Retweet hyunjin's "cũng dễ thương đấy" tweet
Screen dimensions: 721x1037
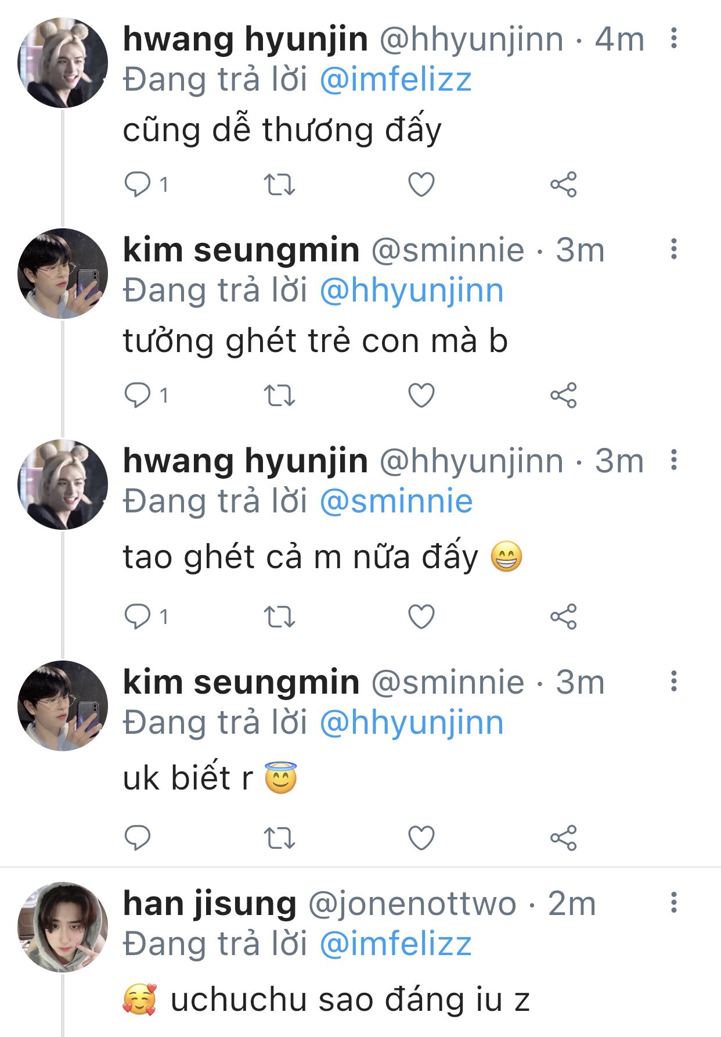pos(279,185)
